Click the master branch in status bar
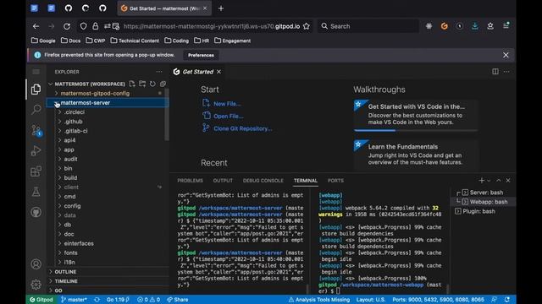 pyautogui.click(x=74, y=300)
